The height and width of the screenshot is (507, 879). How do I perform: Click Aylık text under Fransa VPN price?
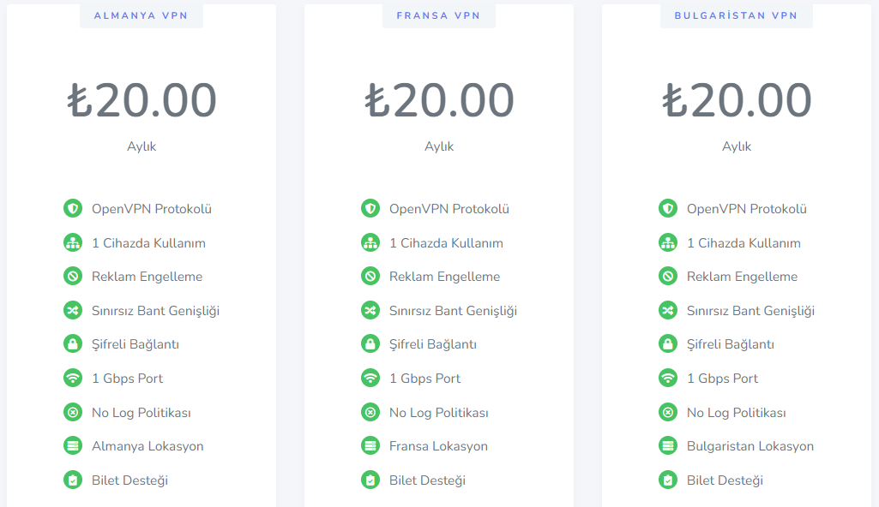439,146
